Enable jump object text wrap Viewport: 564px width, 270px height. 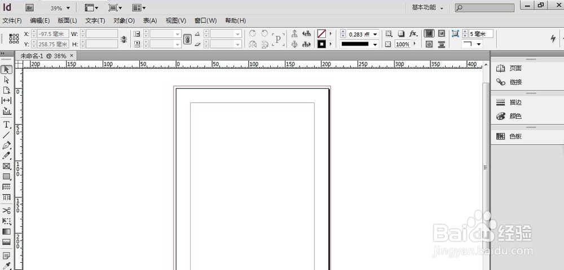(442, 44)
